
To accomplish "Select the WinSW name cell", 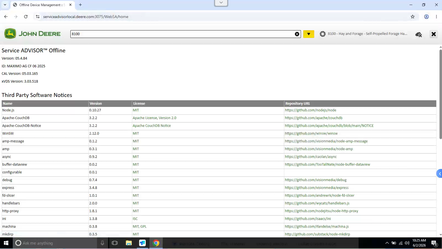I will [x=45, y=134].
